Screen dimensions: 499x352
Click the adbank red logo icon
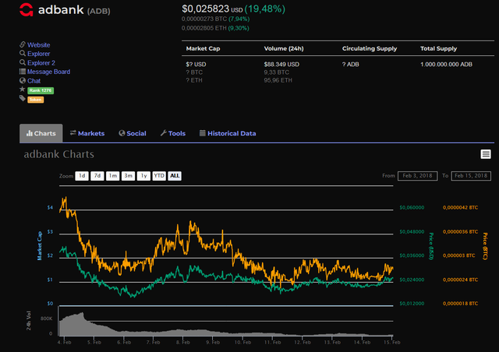(x=26, y=9)
